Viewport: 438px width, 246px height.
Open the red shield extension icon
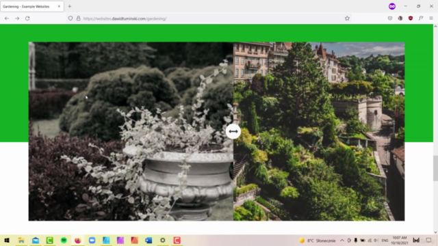coord(411,18)
